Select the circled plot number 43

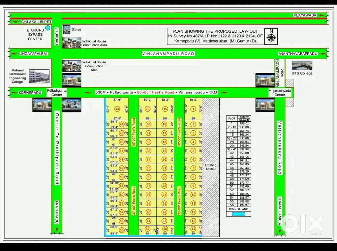117,109
